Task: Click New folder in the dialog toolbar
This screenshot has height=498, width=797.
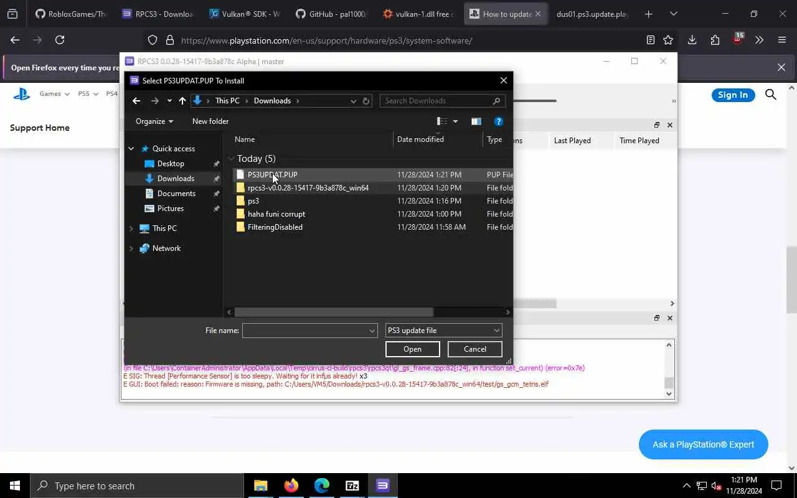Action: click(210, 121)
